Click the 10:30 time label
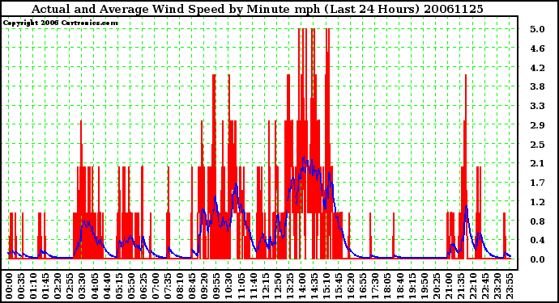Viewport: 559px width, 303px height. (228, 286)
